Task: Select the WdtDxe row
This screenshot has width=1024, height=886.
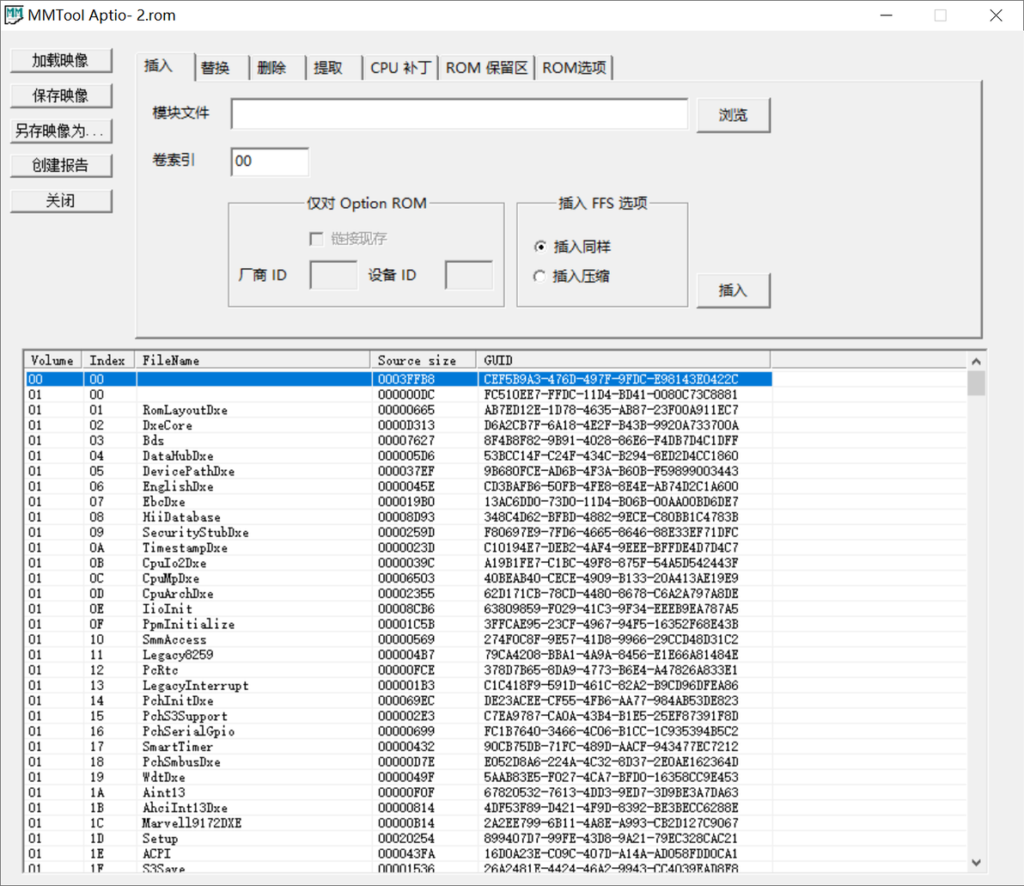Action: pyautogui.click(x=399, y=778)
